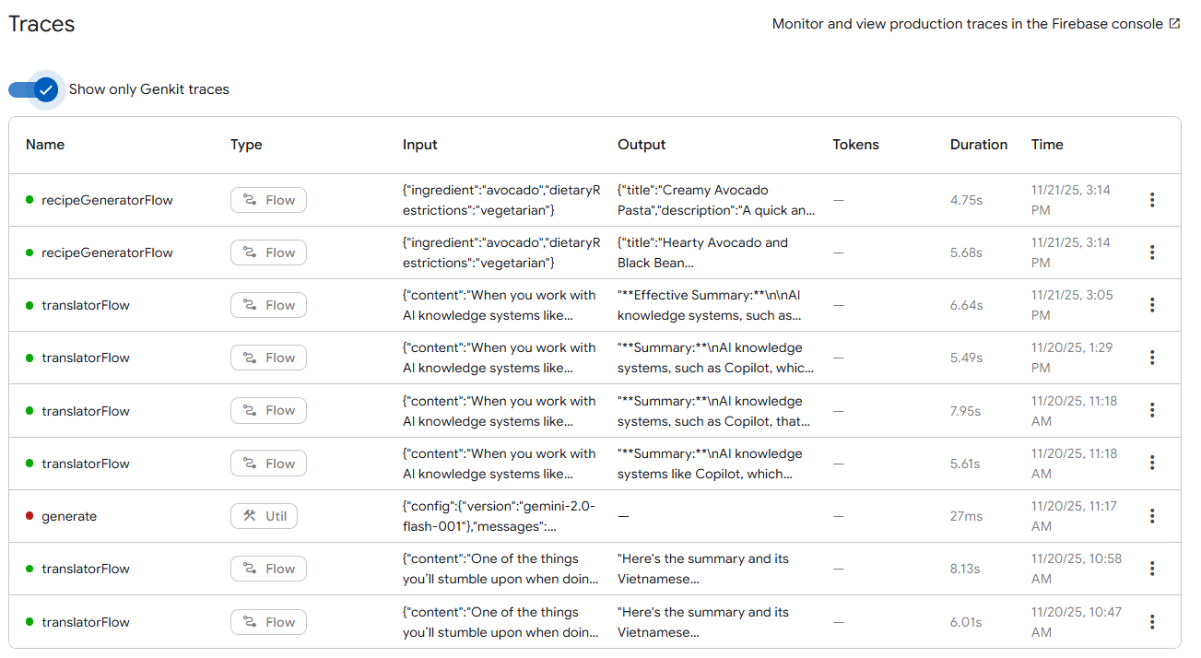Open the three-dot menu for the 5.68s trace
Screen dimensions: 1201x658
(1151, 253)
